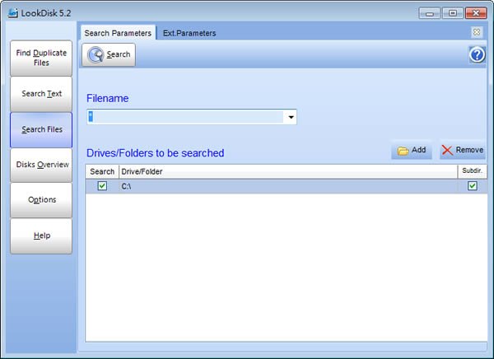Switch to the Ext.Parameters tab
This screenshot has width=494, height=359.
point(189,33)
